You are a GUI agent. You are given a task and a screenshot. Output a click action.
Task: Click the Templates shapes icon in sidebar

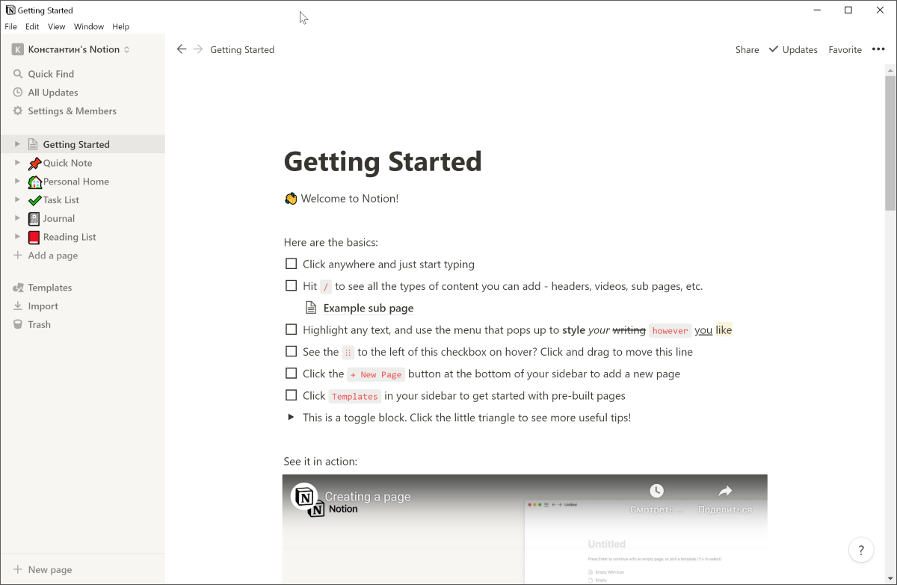pos(18,288)
